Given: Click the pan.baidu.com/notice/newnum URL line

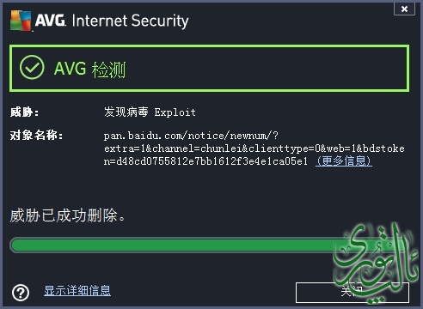Looking at the screenshot, I should coord(191,136).
